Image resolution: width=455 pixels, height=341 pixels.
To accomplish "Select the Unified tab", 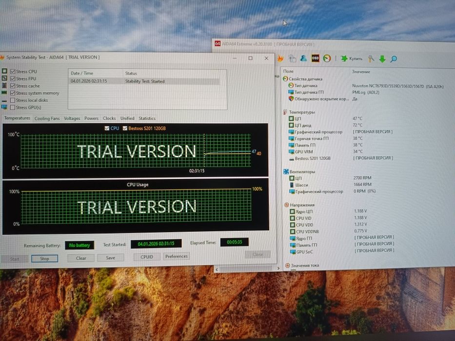I will pos(127,118).
